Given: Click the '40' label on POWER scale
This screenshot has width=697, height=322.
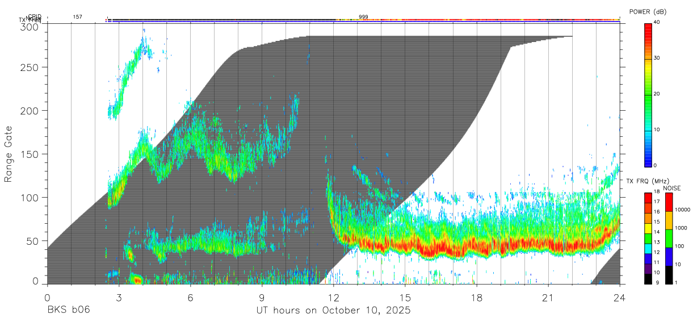Looking at the screenshot, I should (x=658, y=22).
